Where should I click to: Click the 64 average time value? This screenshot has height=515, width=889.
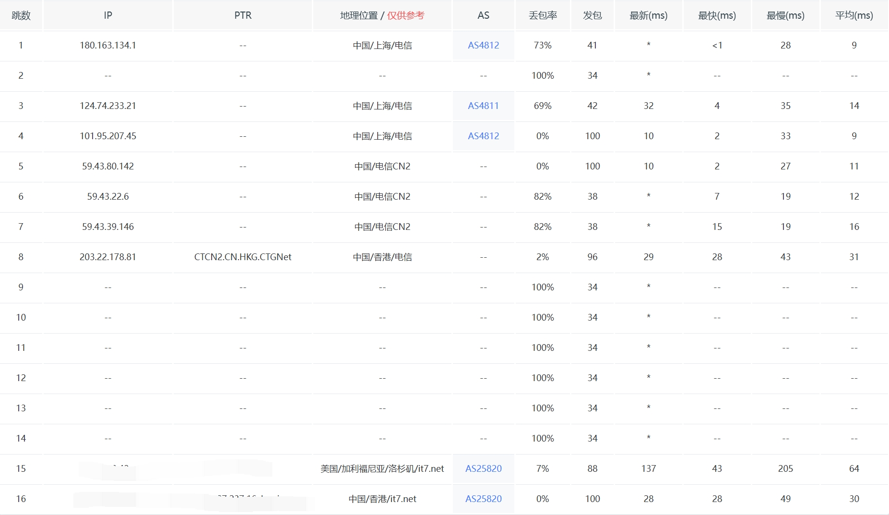coord(854,468)
